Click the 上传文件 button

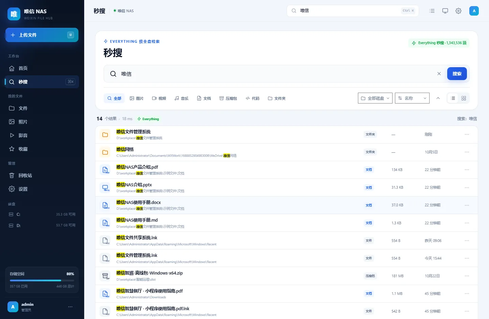[x=42, y=35]
